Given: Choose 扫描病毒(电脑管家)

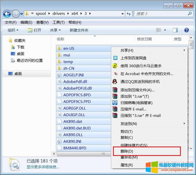Looking at the screenshot, I should pos(149,103).
